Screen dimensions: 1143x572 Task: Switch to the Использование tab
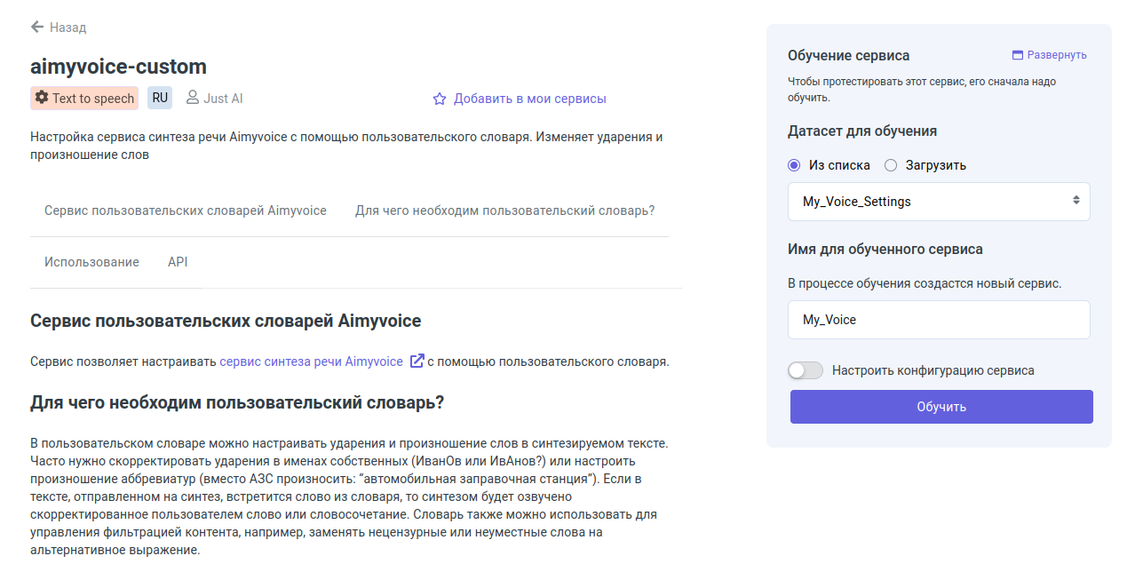pos(91,262)
